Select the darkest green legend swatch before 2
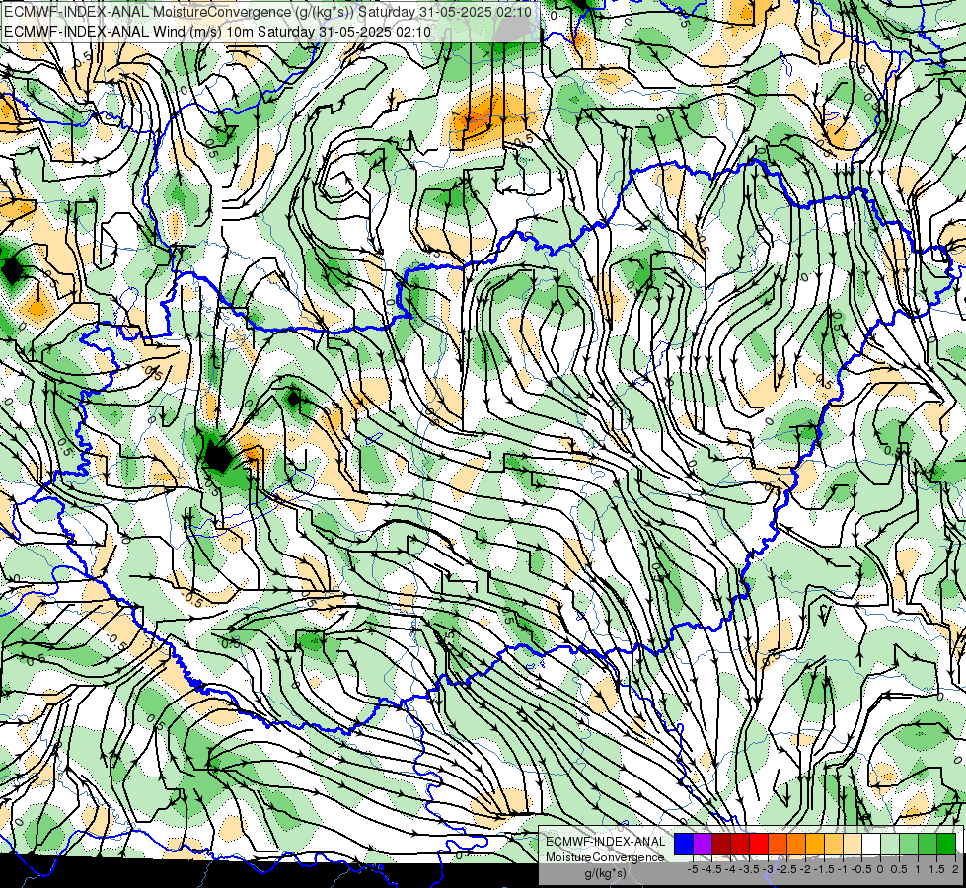The image size is (966, 888). point(946,845)
